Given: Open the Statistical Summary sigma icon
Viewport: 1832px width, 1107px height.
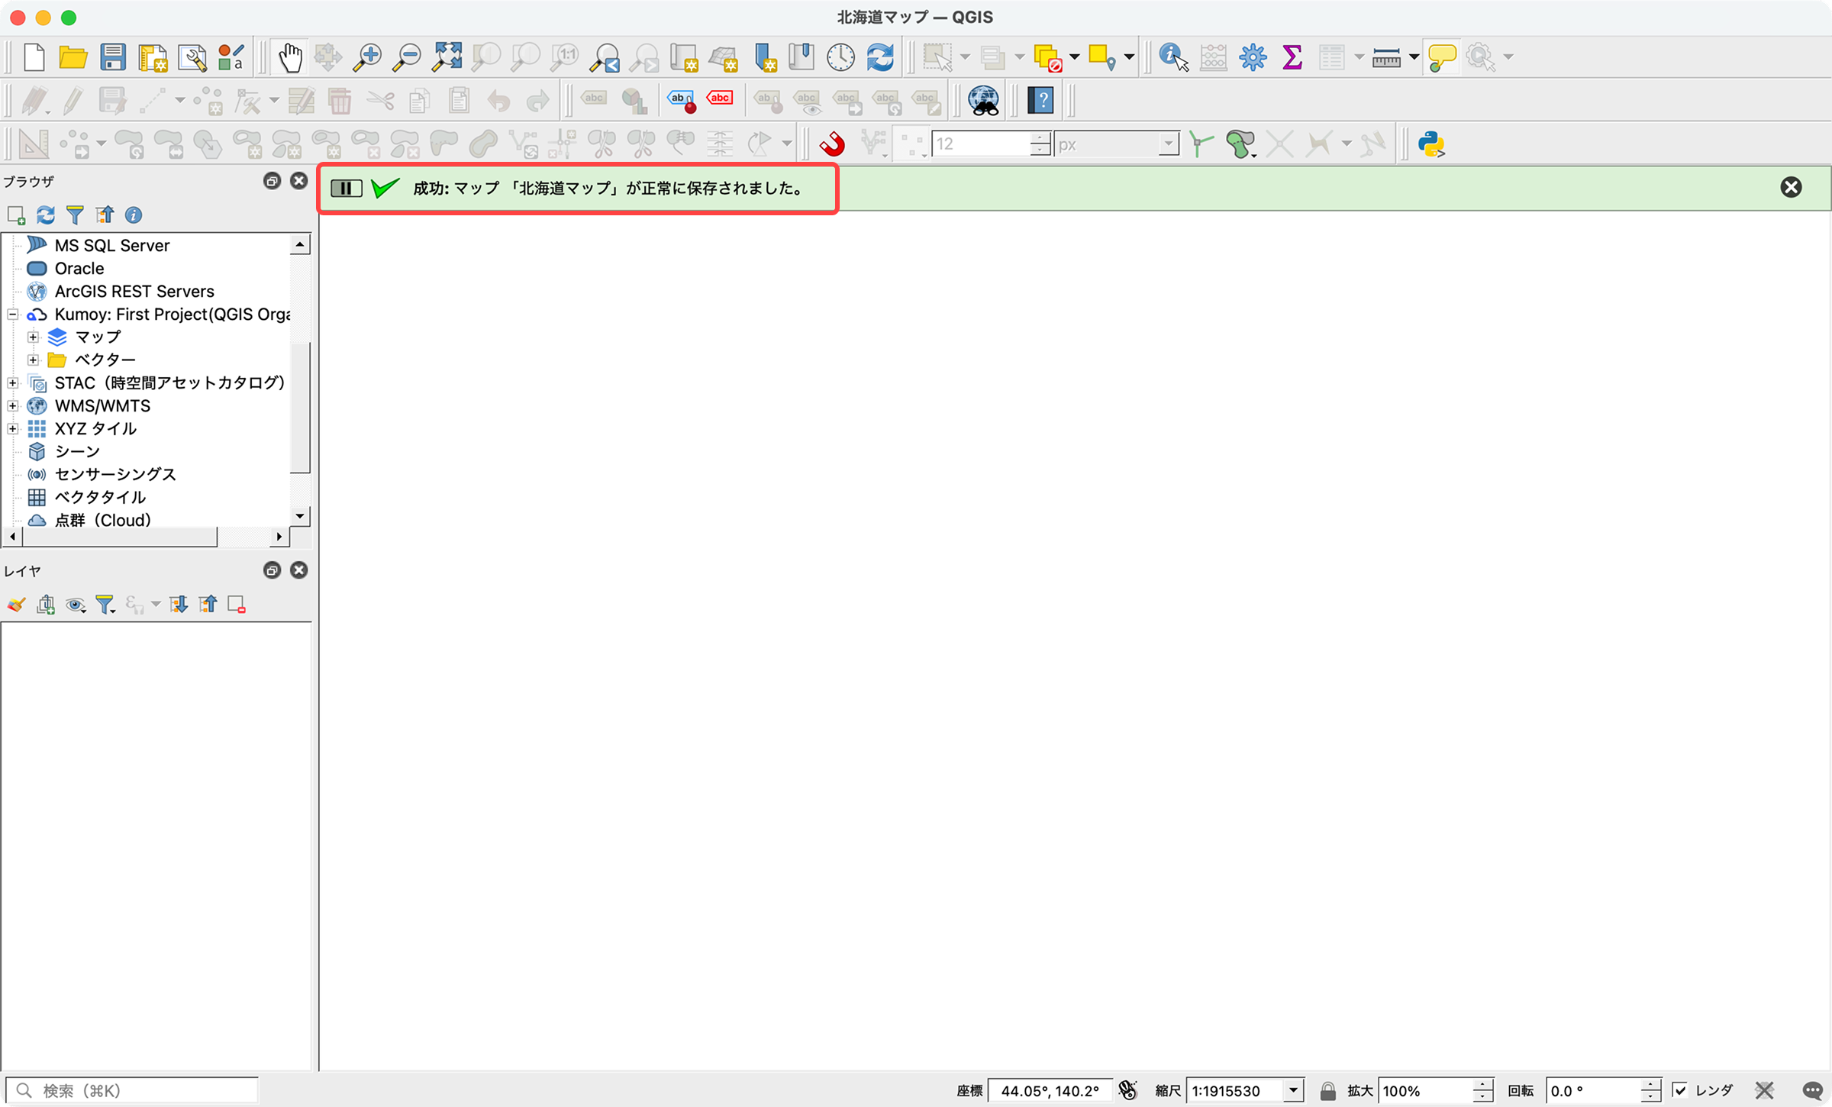Looking at the screenshot, I should pyautogui.click(x=1292, y=57).
